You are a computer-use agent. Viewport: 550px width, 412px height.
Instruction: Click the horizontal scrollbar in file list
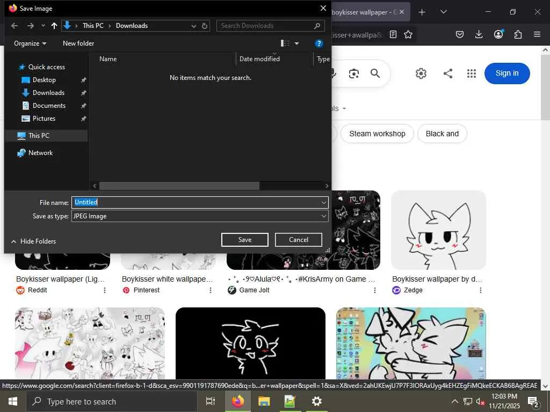tap(179, 186)
